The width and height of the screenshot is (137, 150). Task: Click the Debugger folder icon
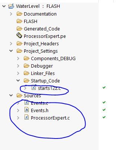[26, 66]
